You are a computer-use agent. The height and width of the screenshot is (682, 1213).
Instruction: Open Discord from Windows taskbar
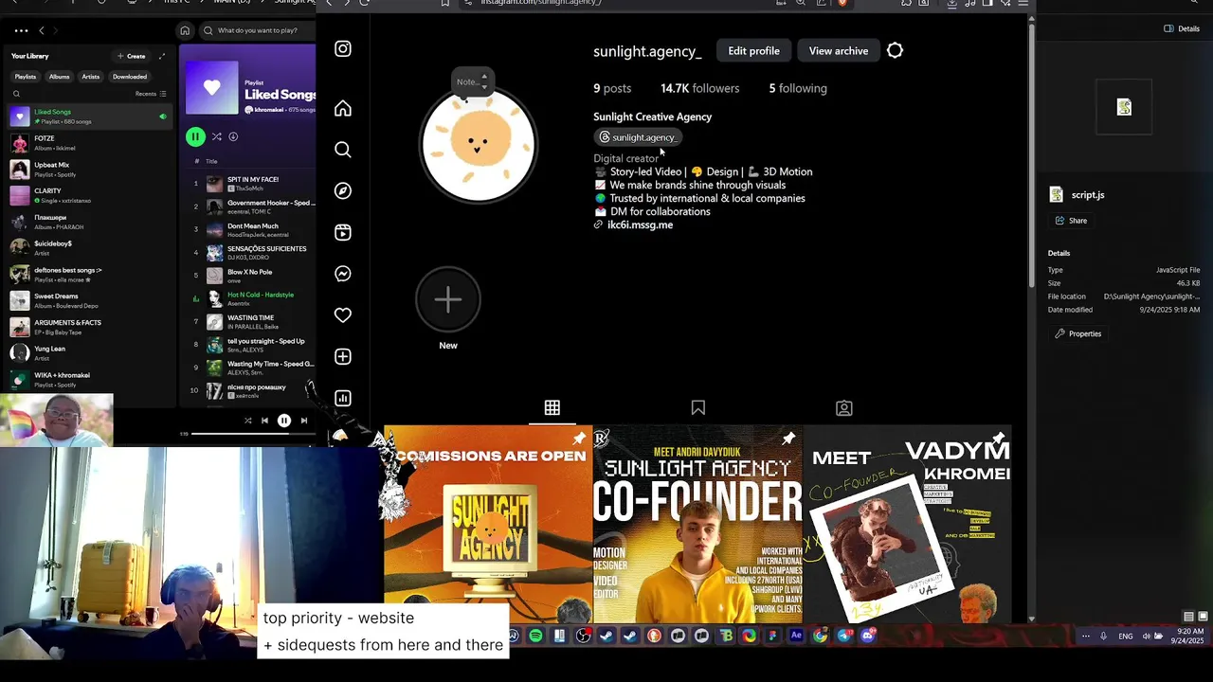pos(867,636)
